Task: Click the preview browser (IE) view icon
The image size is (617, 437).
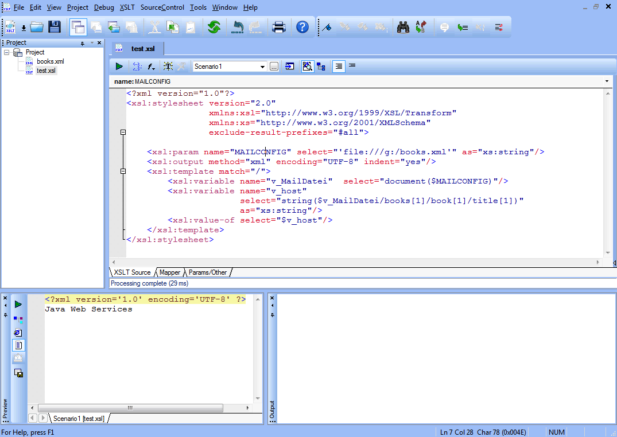Action: pos(18,333)
